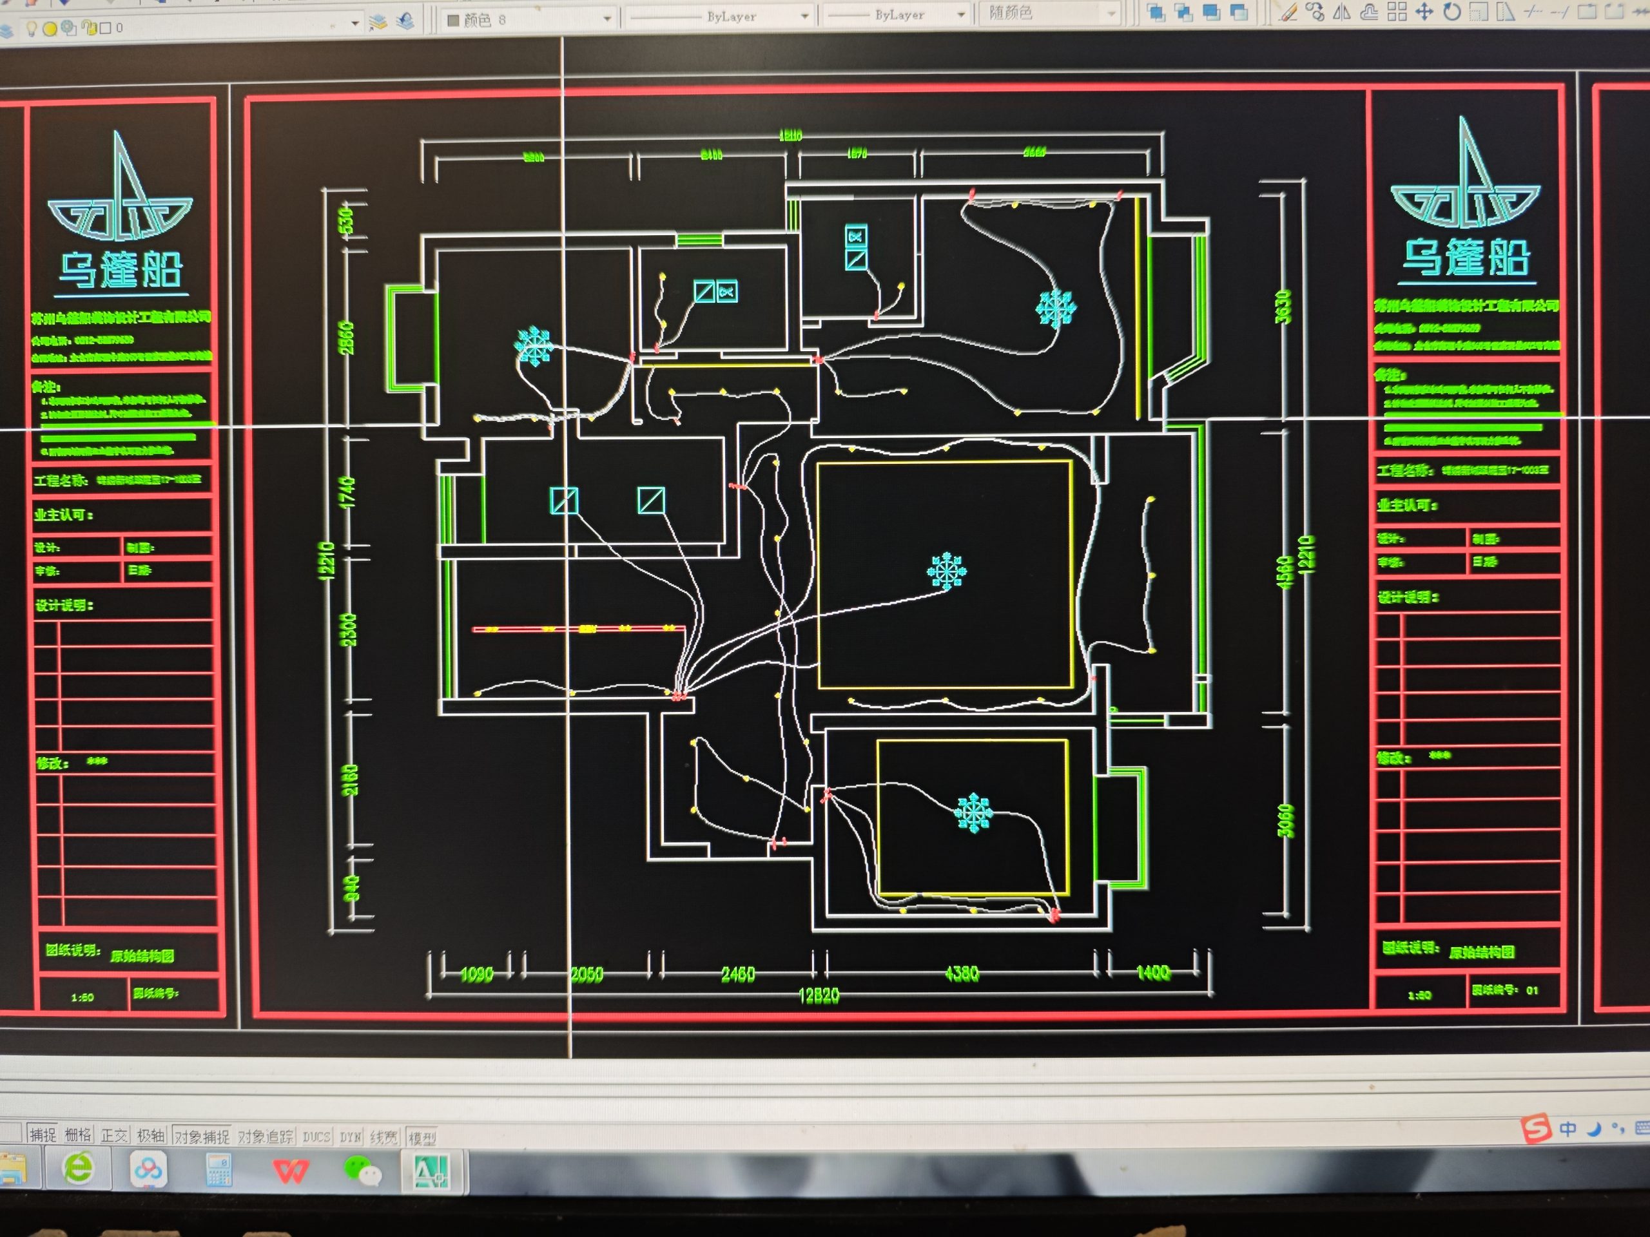Expand the layer 0 list dropdown

pos(355,24)
